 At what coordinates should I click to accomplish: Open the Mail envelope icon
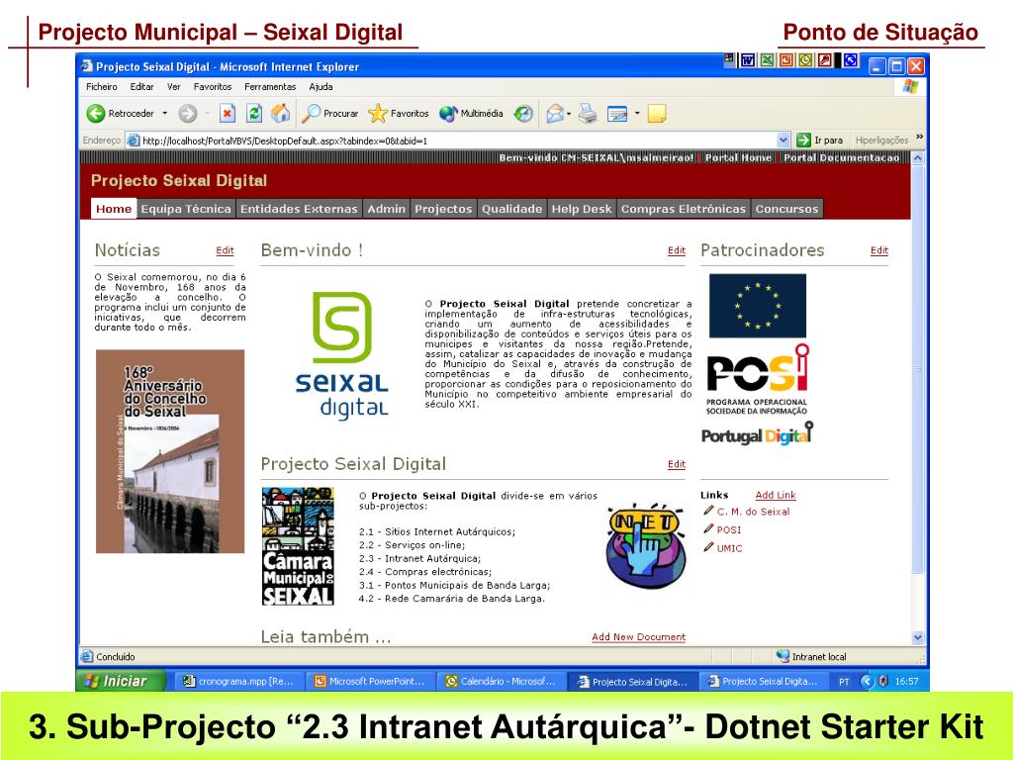pos(554,114)
